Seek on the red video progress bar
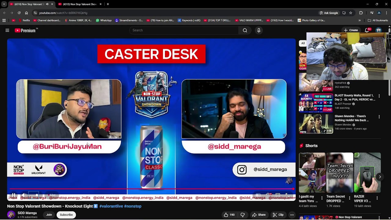The height and width of the screenshot is (220, 391). (x=151, y=189)
